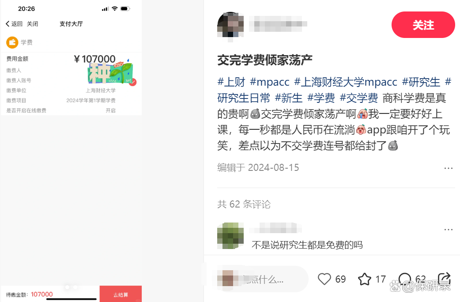
Task: Click the 关闭 close link
Action: click(32, 24)
